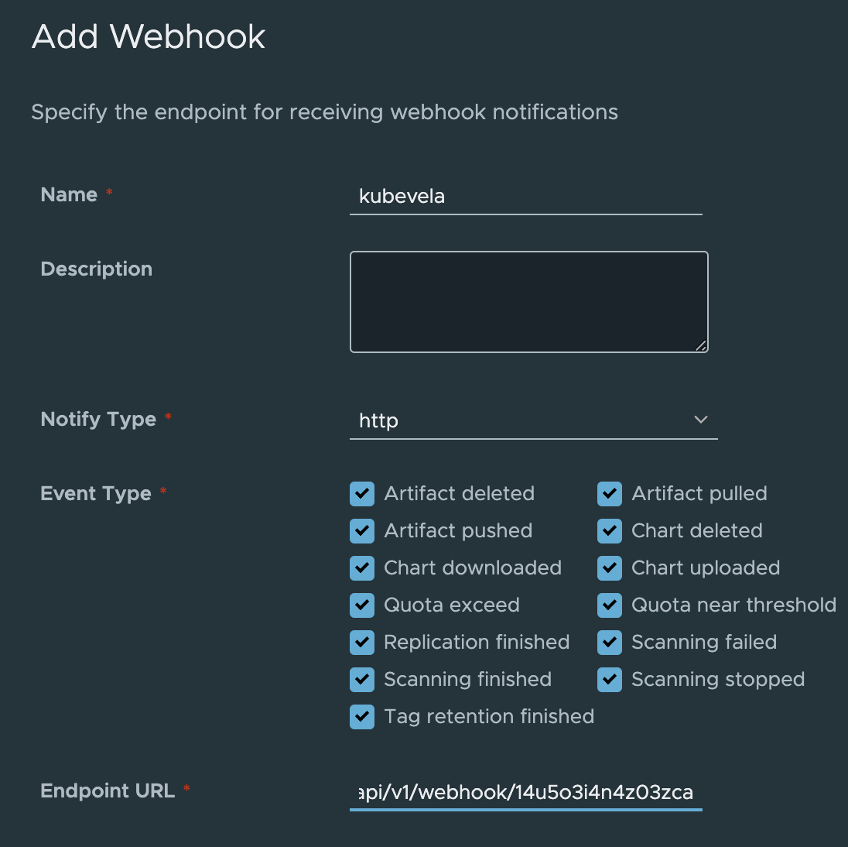Toggle the Chart downloaded checkbox
This screenshot has width=848, height=847.
pos(362,568)
